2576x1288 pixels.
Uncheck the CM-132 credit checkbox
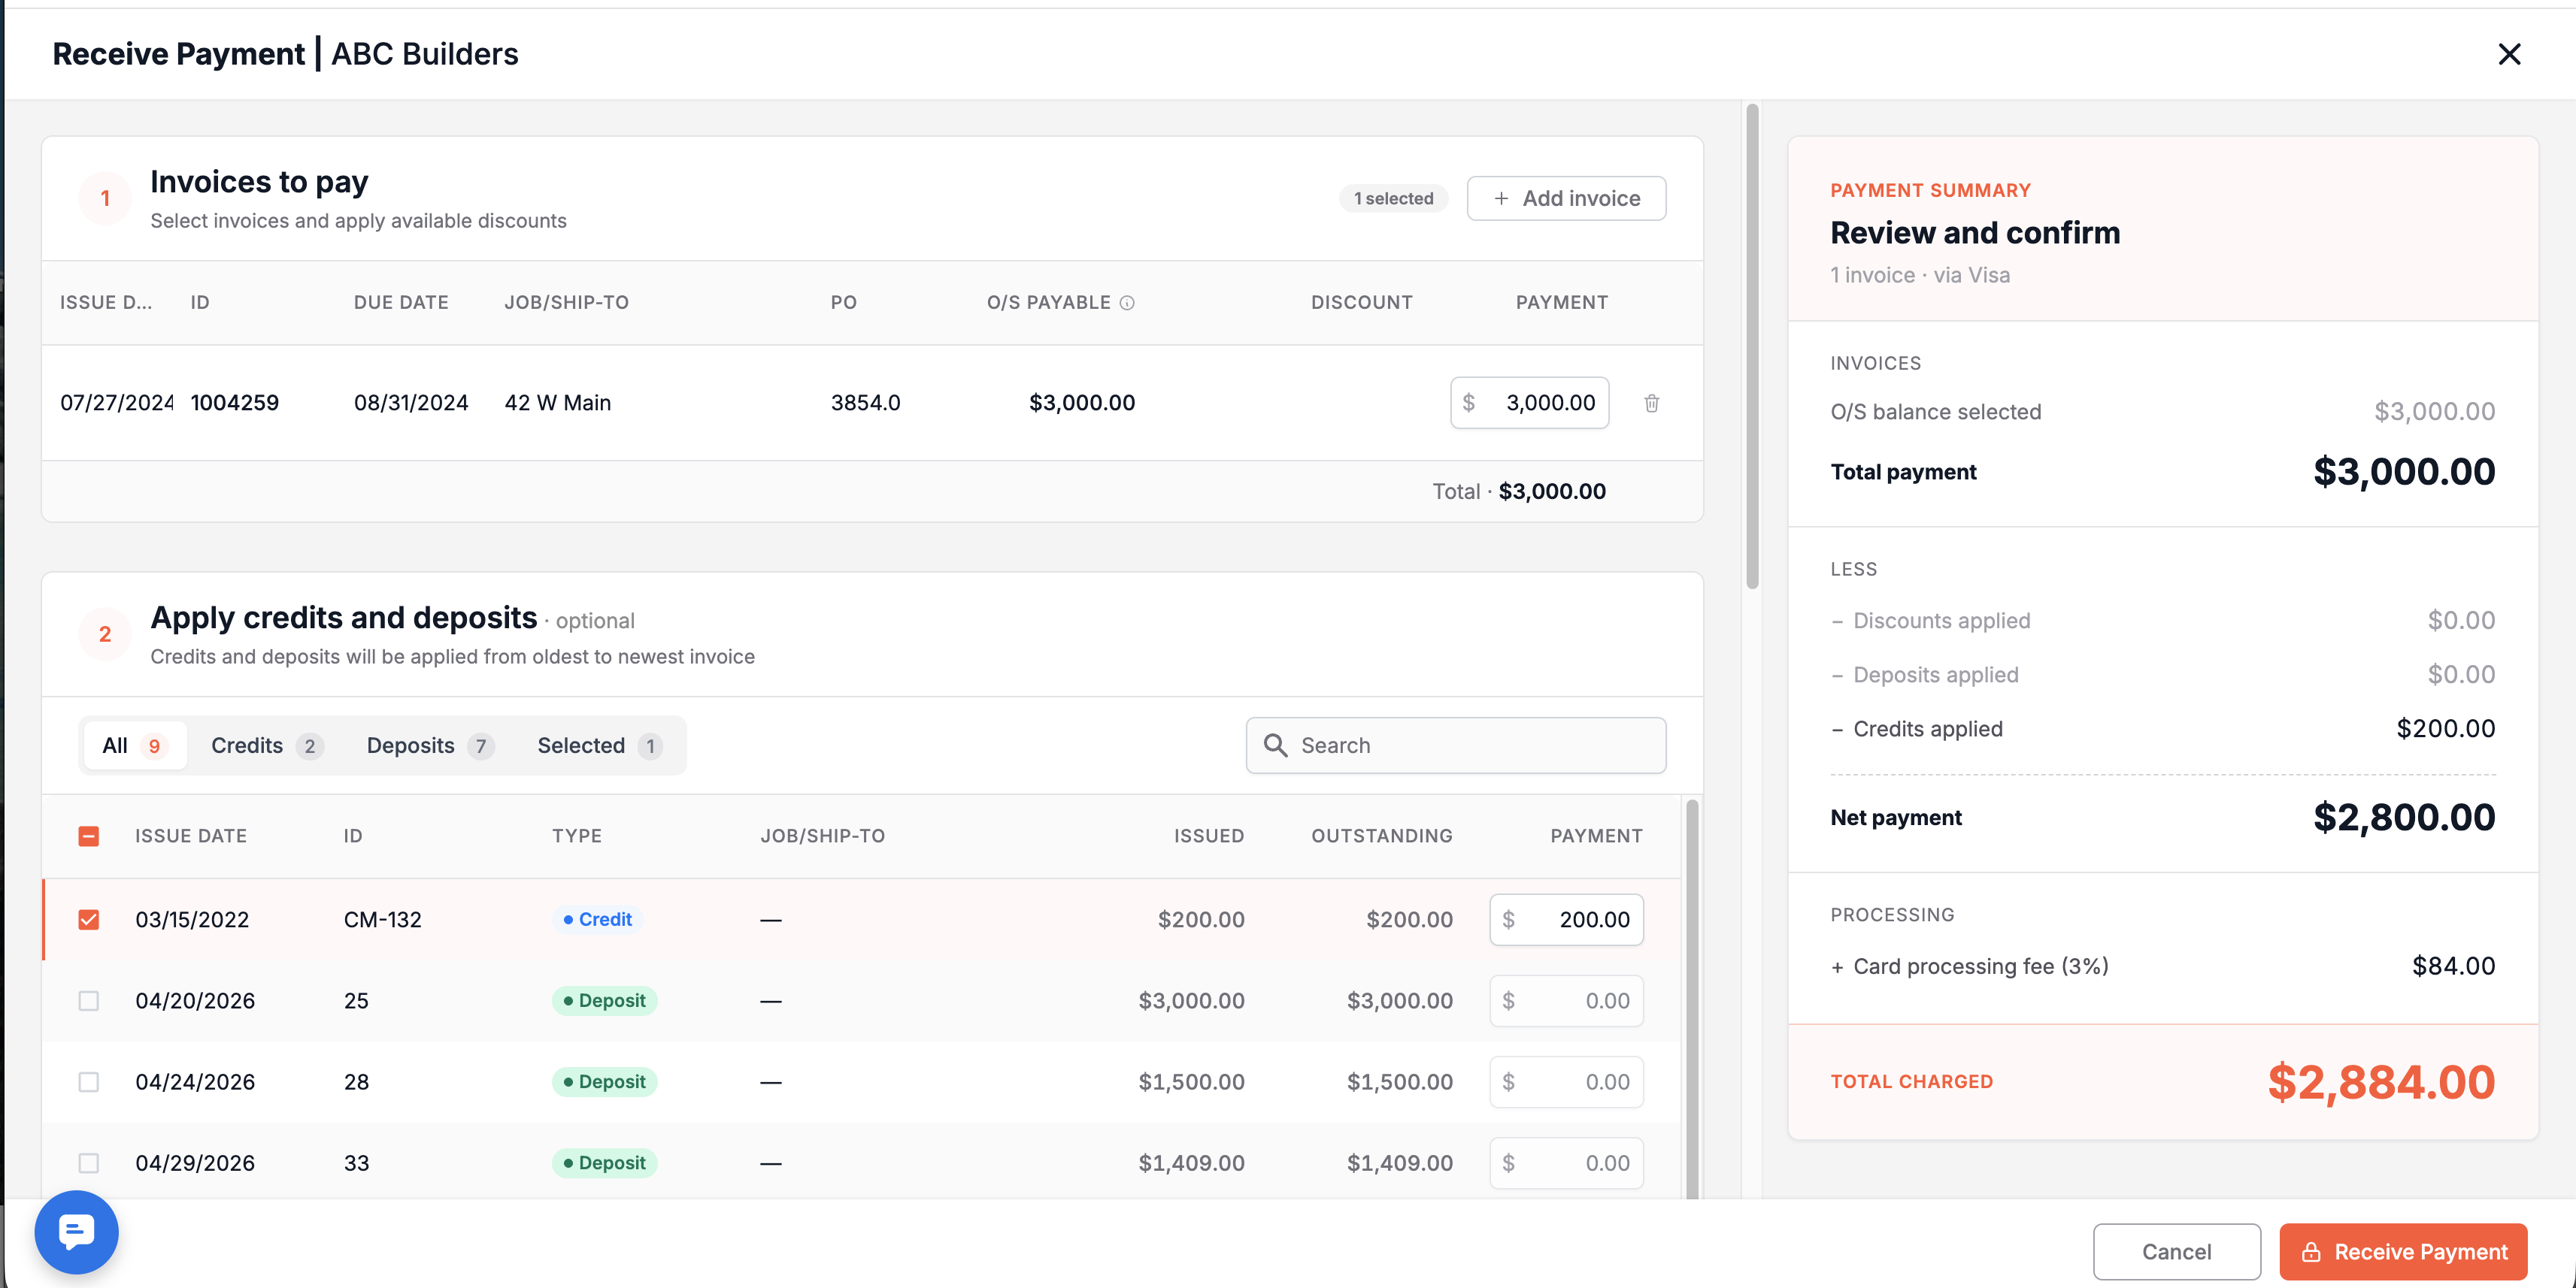[89, 919]
